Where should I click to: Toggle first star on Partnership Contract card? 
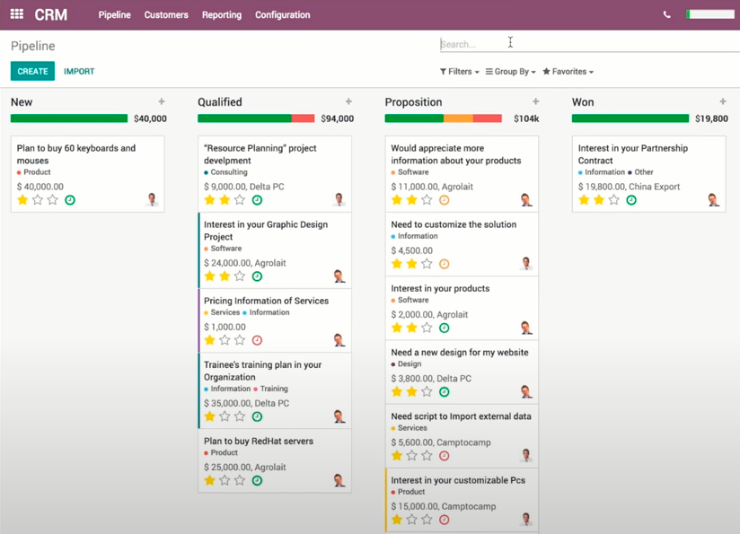click(x=584, y=200)
